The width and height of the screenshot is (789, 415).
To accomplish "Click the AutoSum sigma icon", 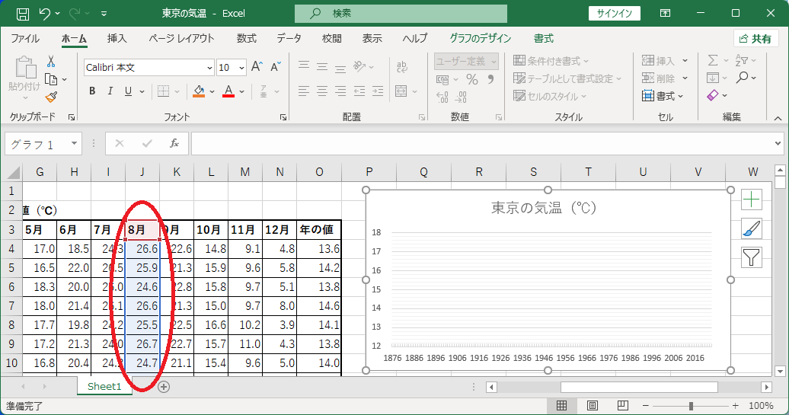I will tap(713, 60).
